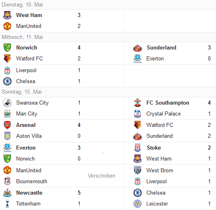Click the Aston Villa crest
216x210 pixels.
(7, 136)
